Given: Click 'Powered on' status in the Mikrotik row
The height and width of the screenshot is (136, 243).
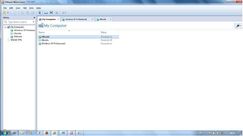Looking at the screenshot, I should coord(106,37).
